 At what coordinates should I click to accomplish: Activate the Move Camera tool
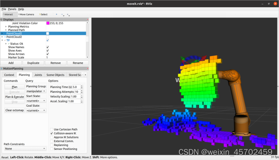coord(26,15)
